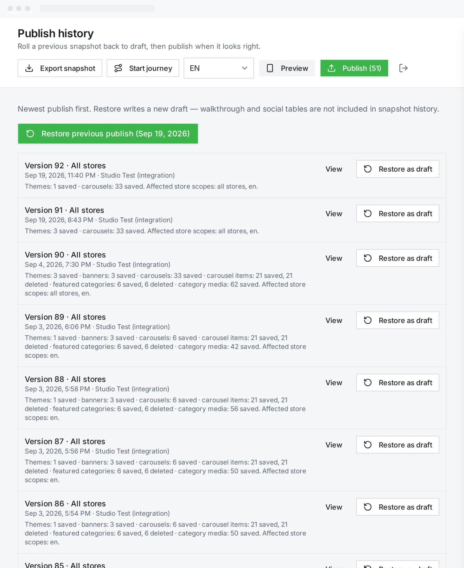
Task: View Version 91 snapshot
Action: (334, 214)
